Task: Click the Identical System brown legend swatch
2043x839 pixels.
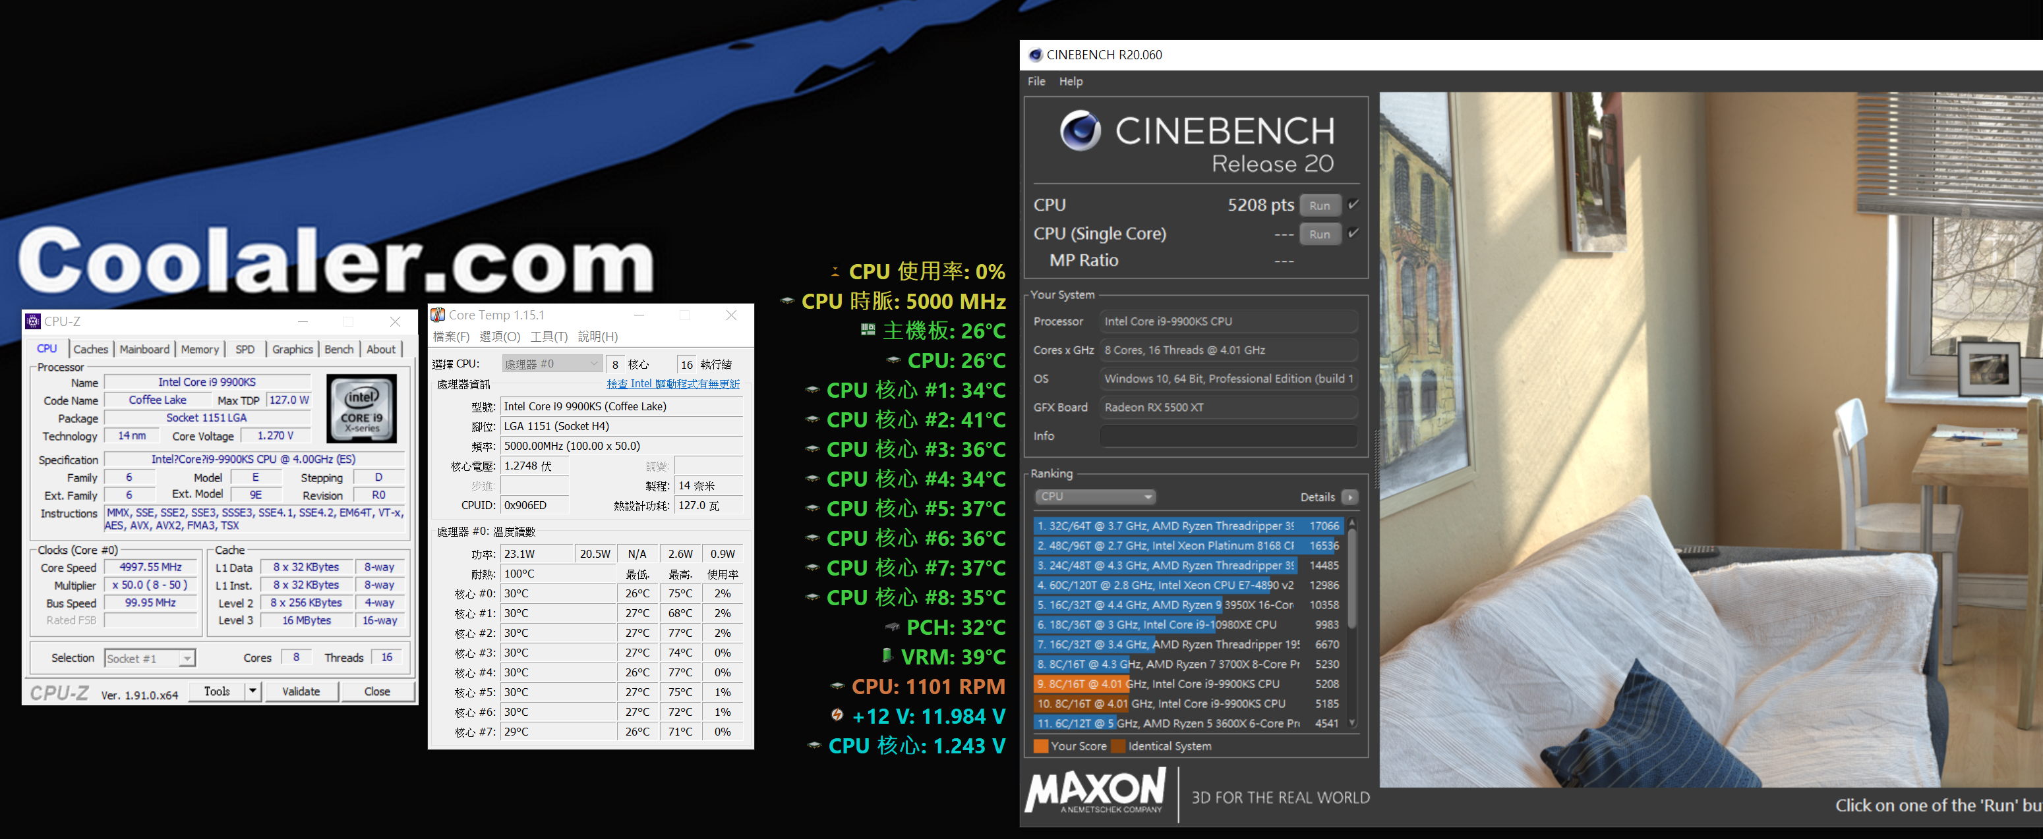Action: 1118,745
